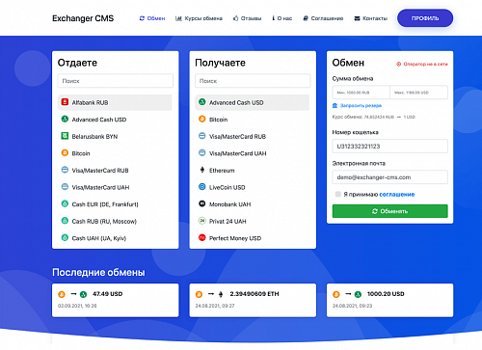Image resolution: width=482 pixels, height=350 pixels.
Task: Click the Belarusbank BYN icon
Action: 65,136
